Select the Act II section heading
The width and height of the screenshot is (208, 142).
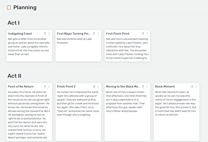tap(15, 76)
